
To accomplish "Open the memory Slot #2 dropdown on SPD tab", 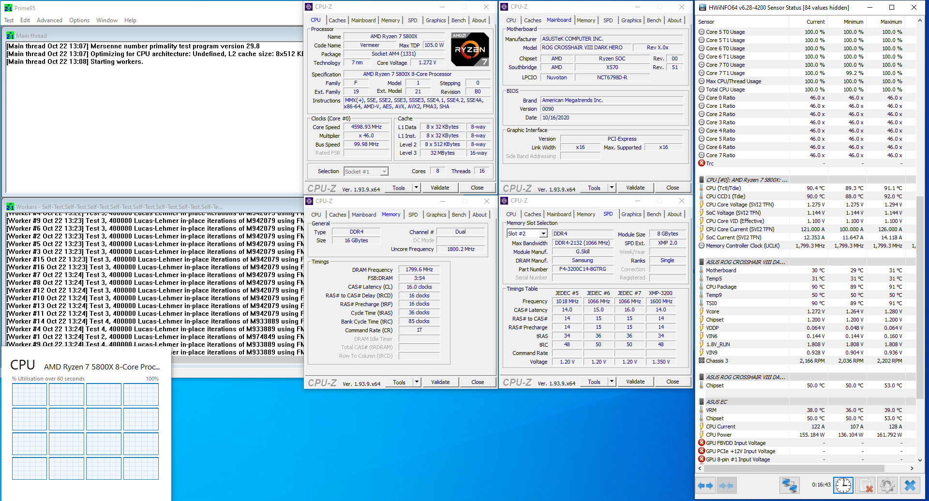I will (544, 233).
